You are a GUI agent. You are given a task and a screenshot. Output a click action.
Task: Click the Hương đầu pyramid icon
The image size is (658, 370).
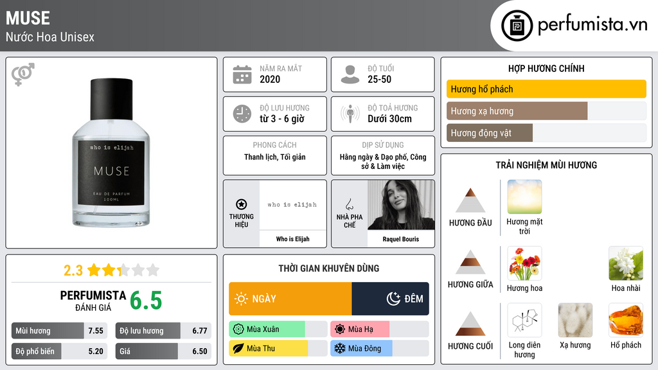pos(470,200)
